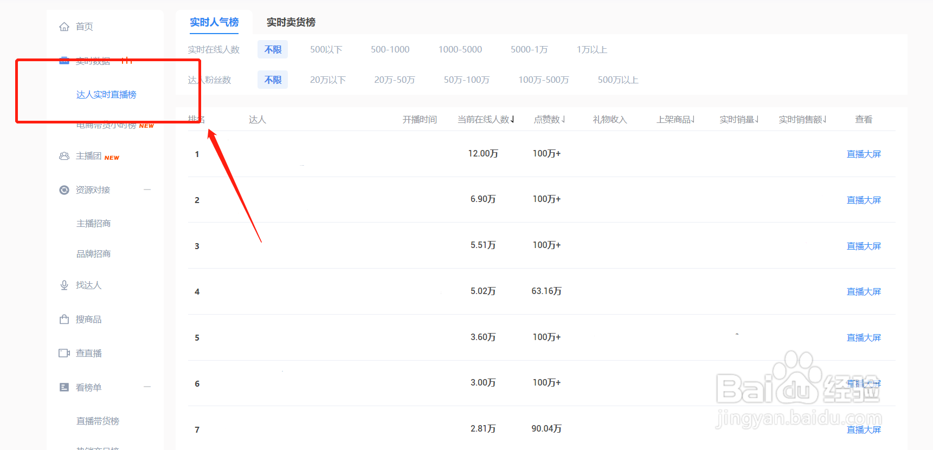
Task: Filter fans to 50万-100万
Action: pos(467,80)
